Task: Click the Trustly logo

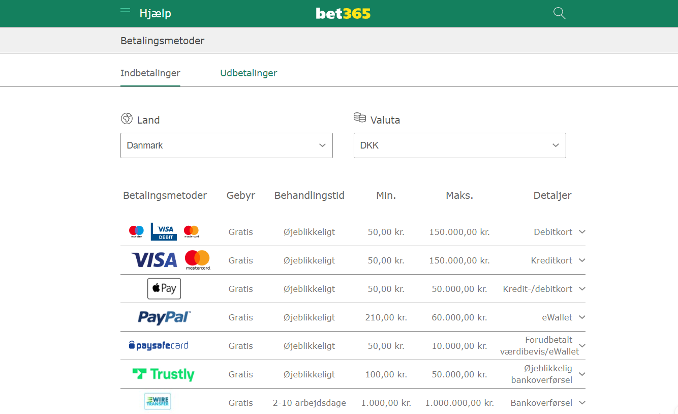Action: [164, 374]
